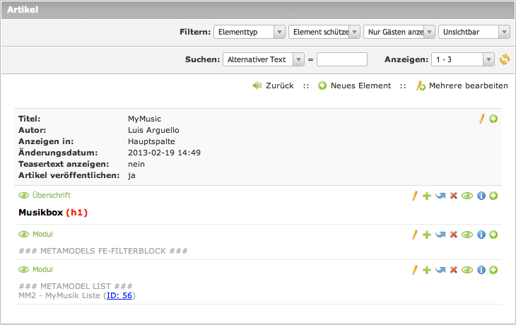Move the Überschrift element with blue arrow icon
516x325 pixels.
pyautogui.click(x=440, y=196)
